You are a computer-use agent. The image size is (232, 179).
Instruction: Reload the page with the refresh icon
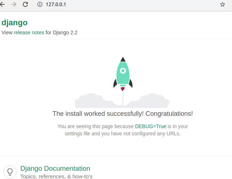(x=25, y=4)
